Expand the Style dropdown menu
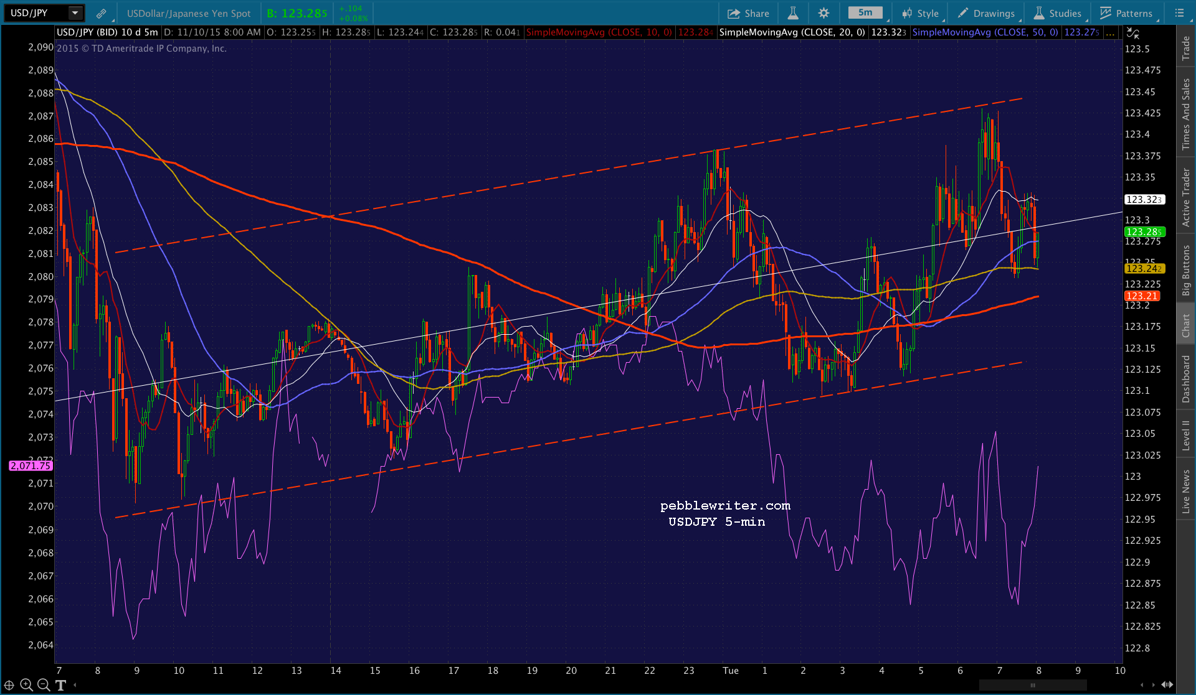The image size is (1196, 695). 921,13
